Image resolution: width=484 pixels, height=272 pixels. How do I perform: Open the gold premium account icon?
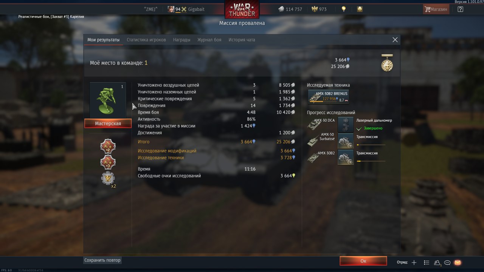click(x=360, y=9)
